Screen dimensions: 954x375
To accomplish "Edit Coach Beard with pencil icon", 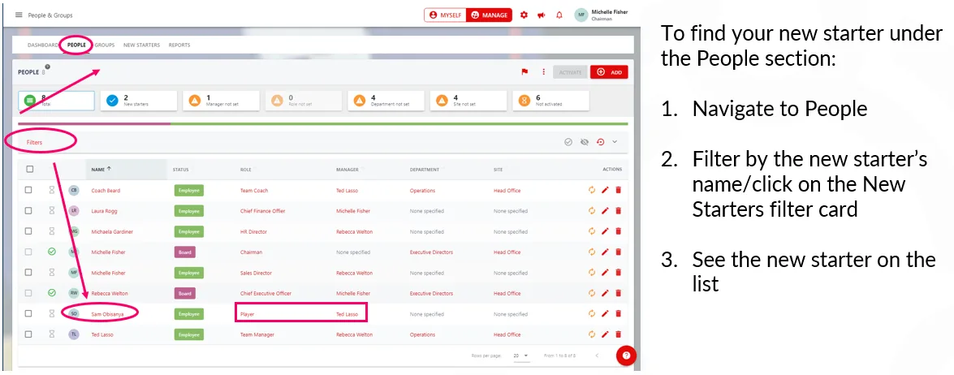I will click(605, 190).
